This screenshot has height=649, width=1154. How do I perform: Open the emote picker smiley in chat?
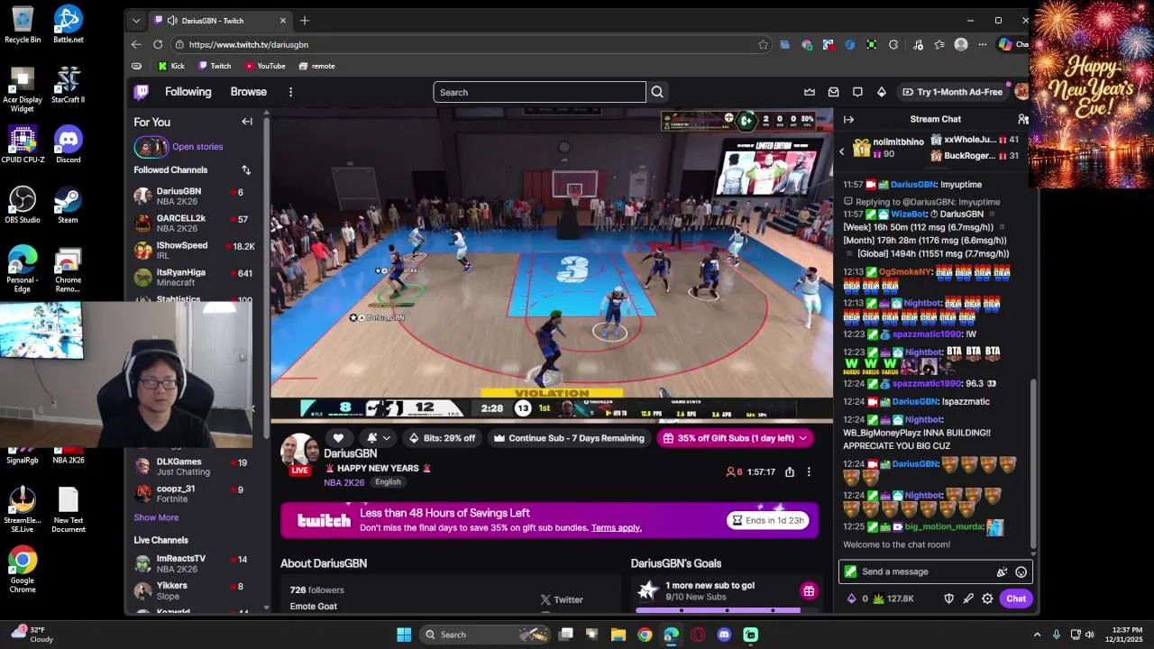point(1021,571)
